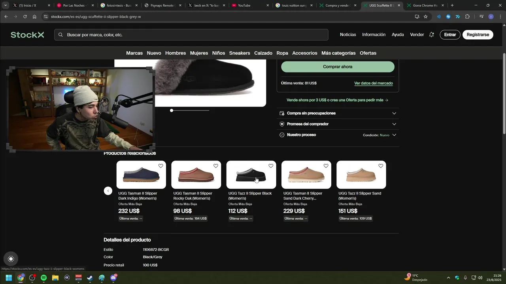Switch to the louis vuitton sunglasses tab
506x284 pixels.
295,6
